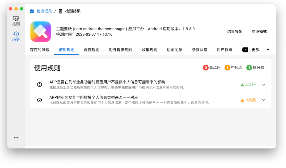Viewport: 286px width, 168px height.
Task: Open the 历史 panel from the sidebar
Action: 16,36
